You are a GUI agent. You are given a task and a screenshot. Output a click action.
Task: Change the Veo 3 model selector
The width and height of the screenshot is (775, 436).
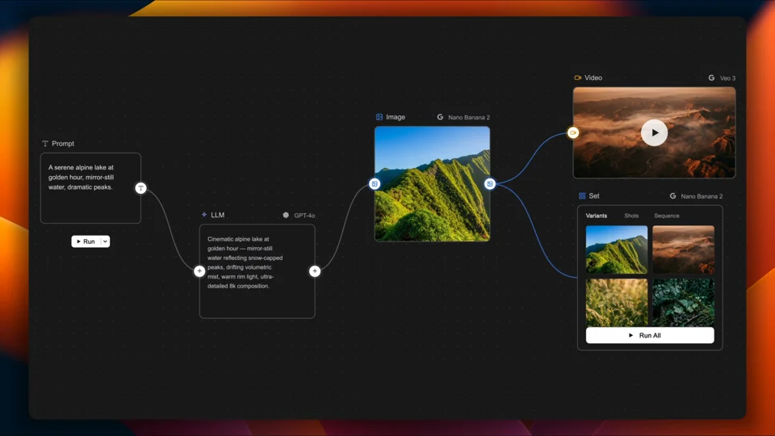(722, 78)
